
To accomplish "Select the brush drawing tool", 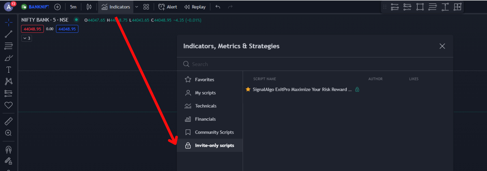I will pyautogui.click(x=9, y=58).
